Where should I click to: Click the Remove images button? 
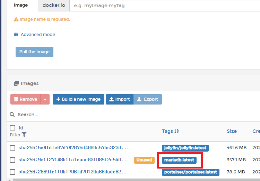[x=26, y=99]
